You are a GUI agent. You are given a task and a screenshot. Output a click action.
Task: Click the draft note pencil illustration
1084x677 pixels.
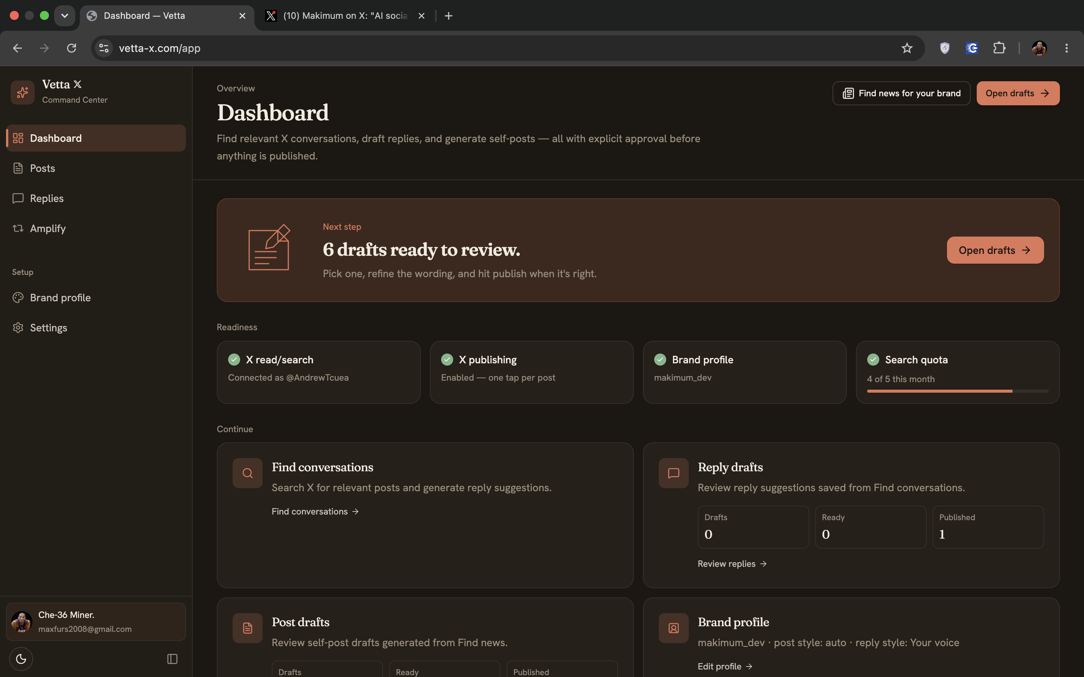coord(269,247)
